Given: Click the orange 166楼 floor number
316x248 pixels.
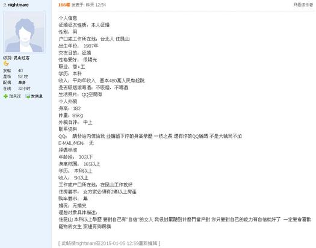Looking at the screenshot, I should point(64,5).
